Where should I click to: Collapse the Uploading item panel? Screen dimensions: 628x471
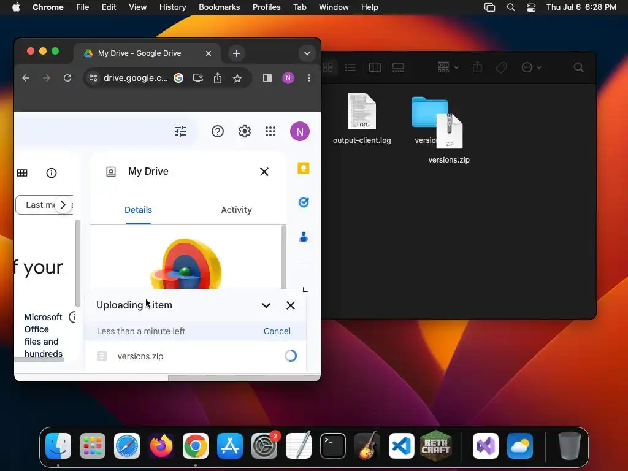pos(266,305)
